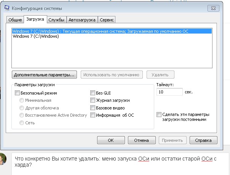The image size is (230, 175).
Task: Click the Отмена button
Action: point(142,140)
